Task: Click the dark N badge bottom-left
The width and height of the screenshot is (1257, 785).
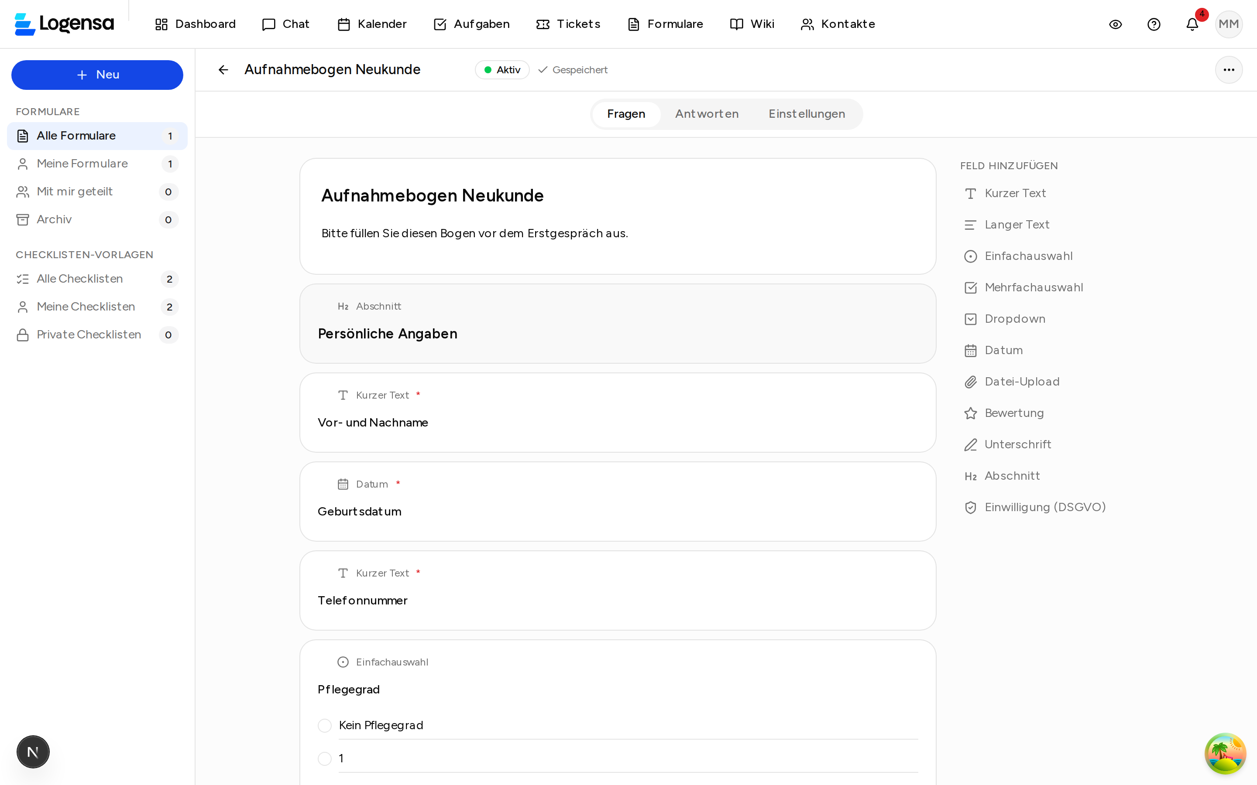Action: (x=33, y=751)
